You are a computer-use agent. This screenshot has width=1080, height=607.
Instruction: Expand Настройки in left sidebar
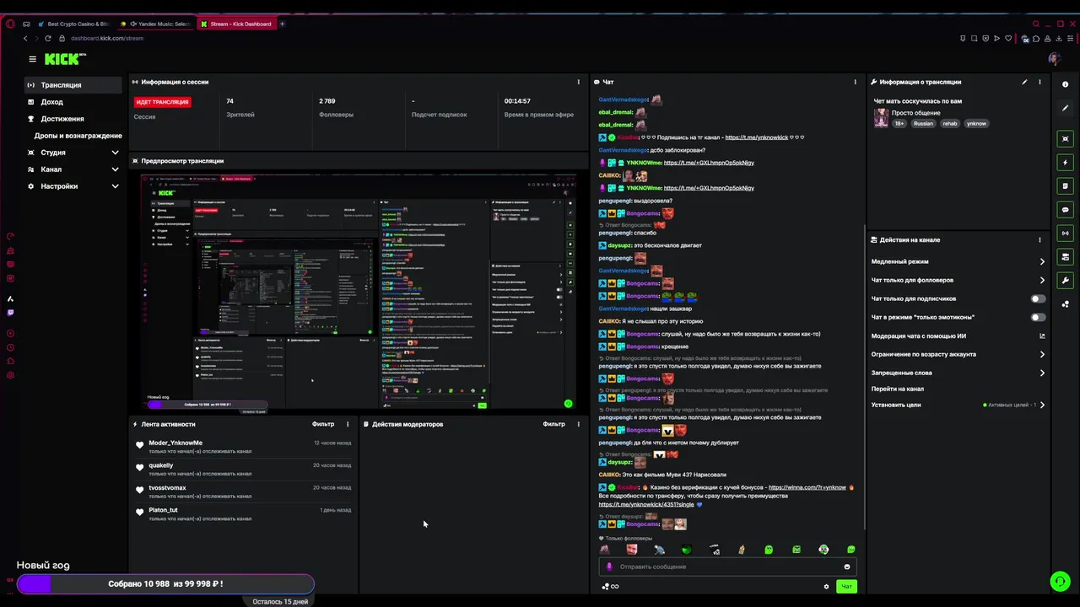coord(73,186)
